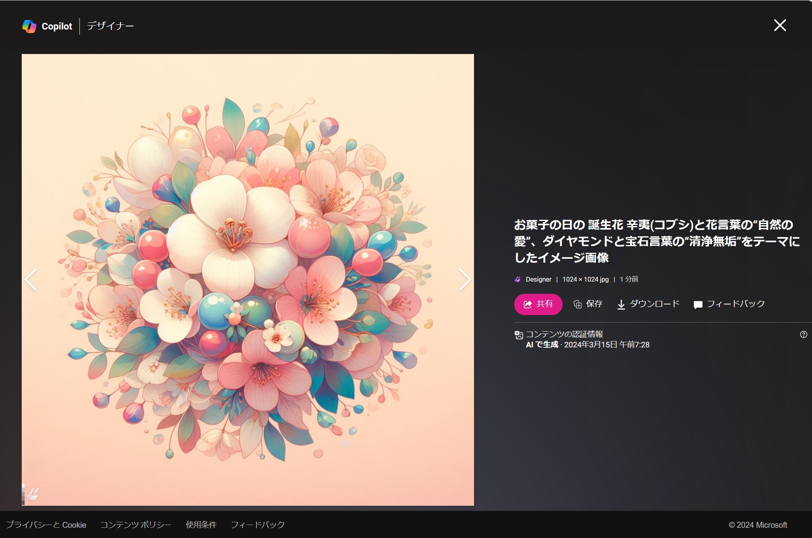Click the Designer watermark on image corner
The height and width of the screenshot is (538, 812).
point(33,493)
